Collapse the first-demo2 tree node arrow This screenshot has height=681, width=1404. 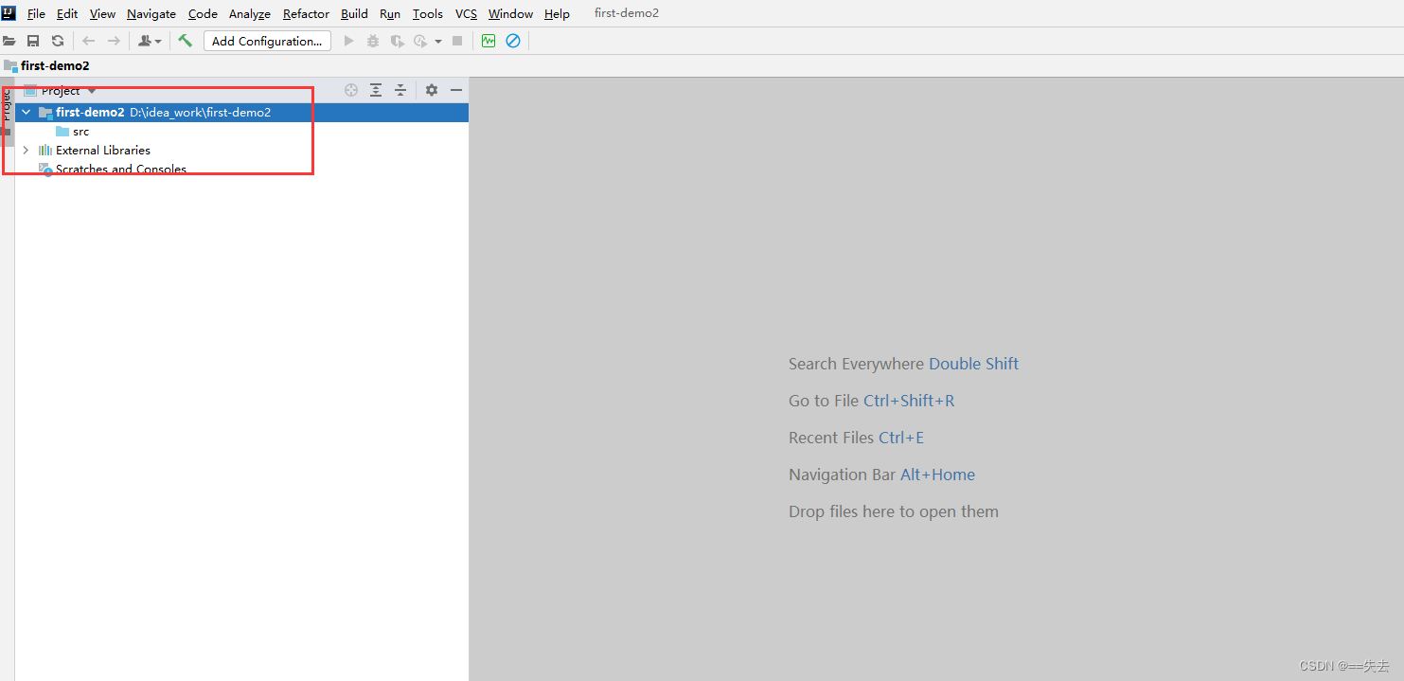[x=27, y=112]
